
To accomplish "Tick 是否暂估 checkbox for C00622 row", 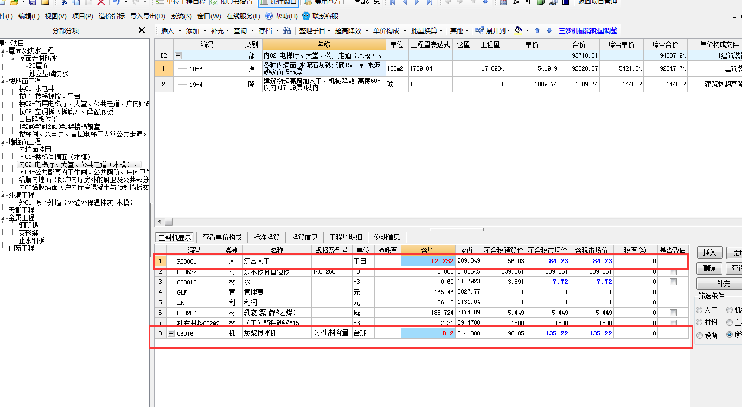I will (673, 272).
